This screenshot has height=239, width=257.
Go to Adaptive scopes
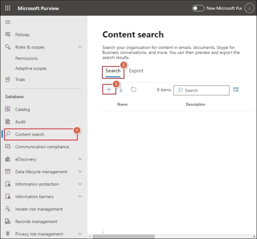pos(31,68)
